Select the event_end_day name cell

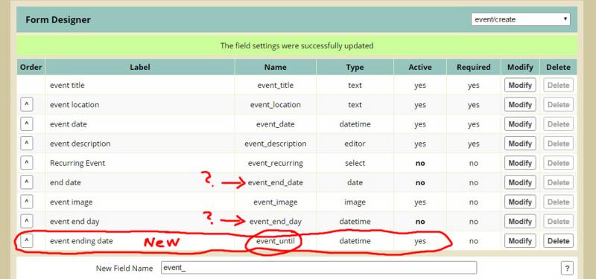[275, 221]
